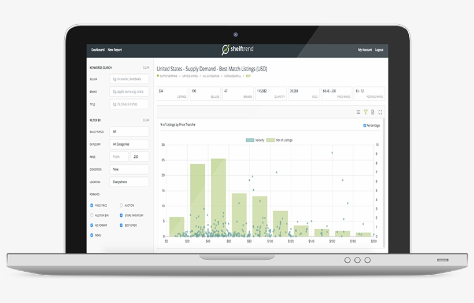
Task: Expand chart to fullscreen
Action: [x=380, y=112]
